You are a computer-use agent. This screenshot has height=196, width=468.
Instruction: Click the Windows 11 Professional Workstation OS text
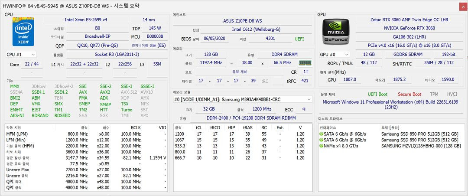point(391,104)
